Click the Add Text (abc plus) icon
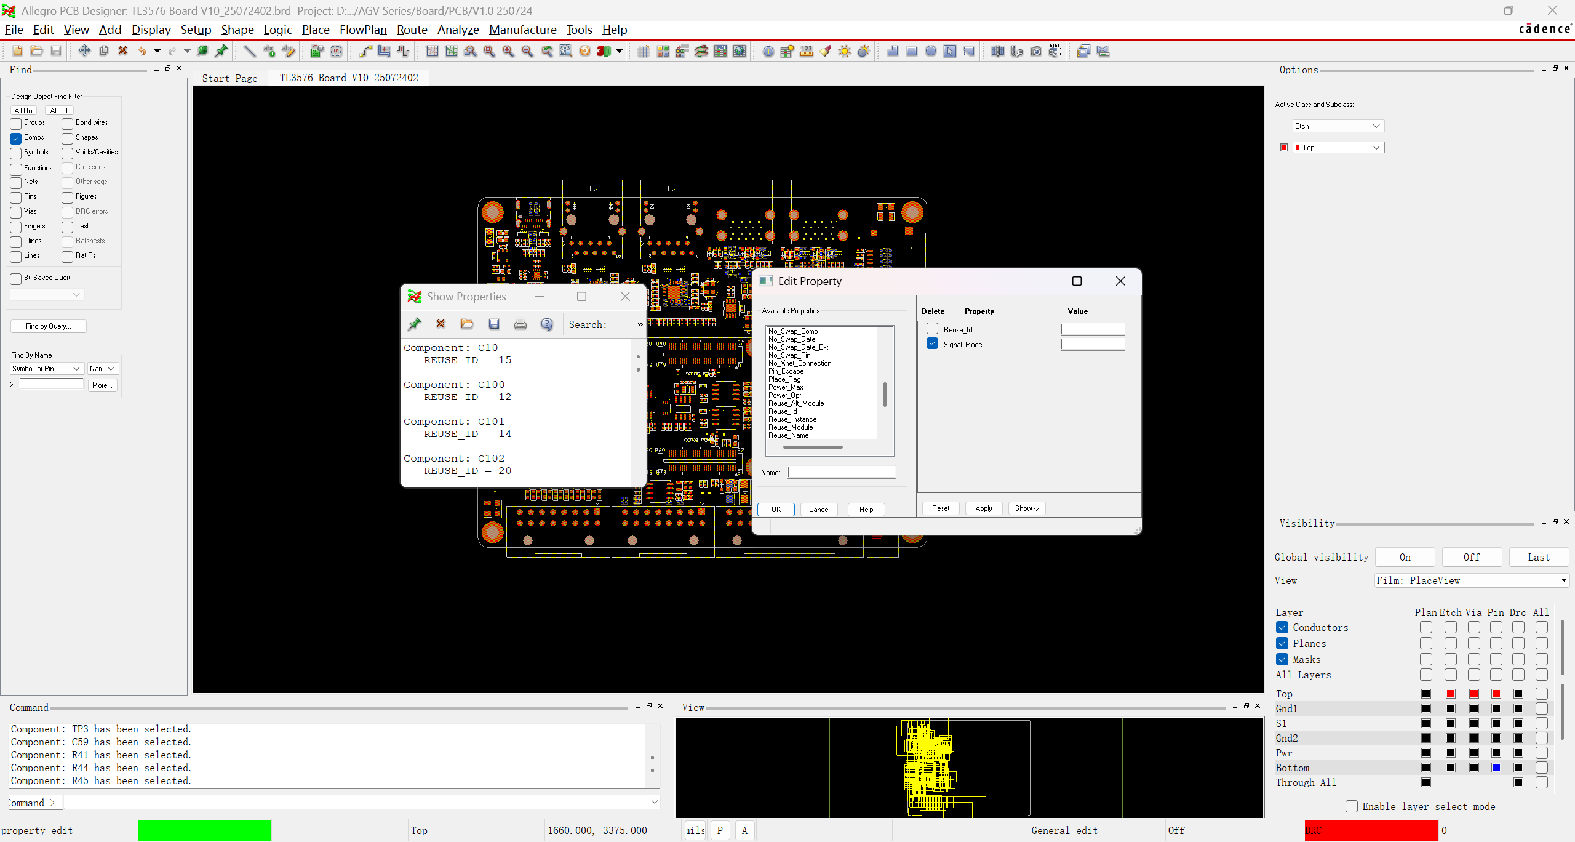This screenshot has width=1575, height=842. [x=269, y=51]
